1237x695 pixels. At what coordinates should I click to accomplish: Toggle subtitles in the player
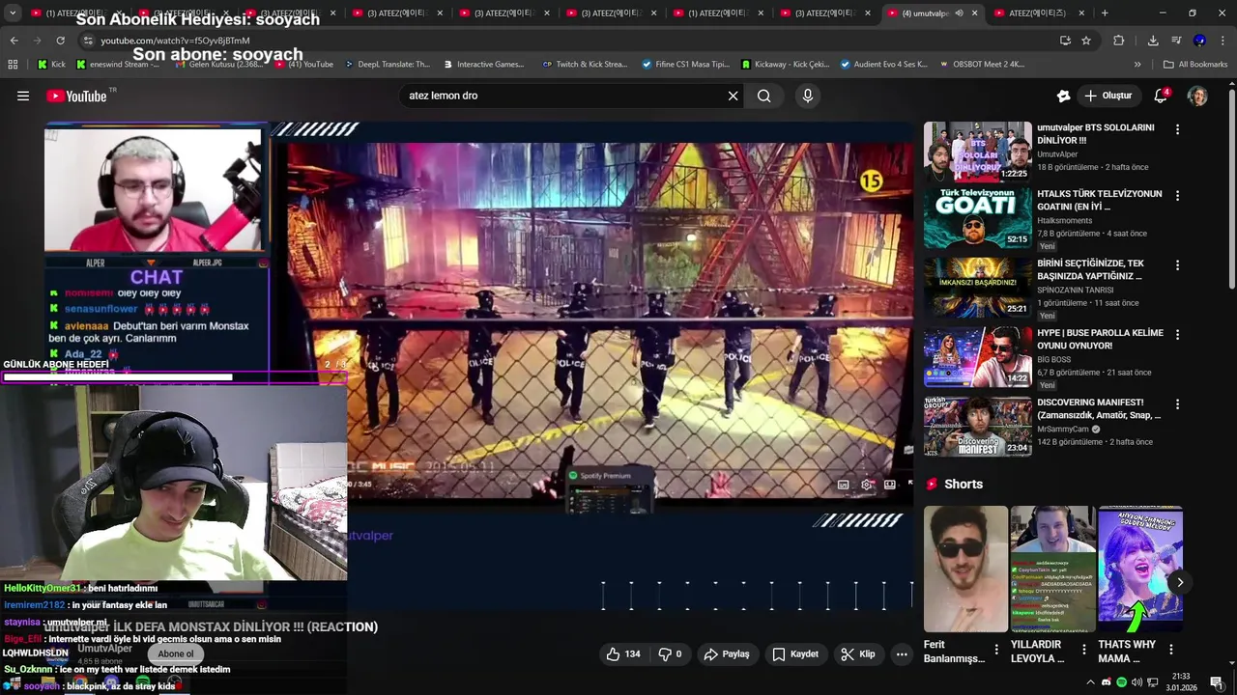[x=843, y=485]
